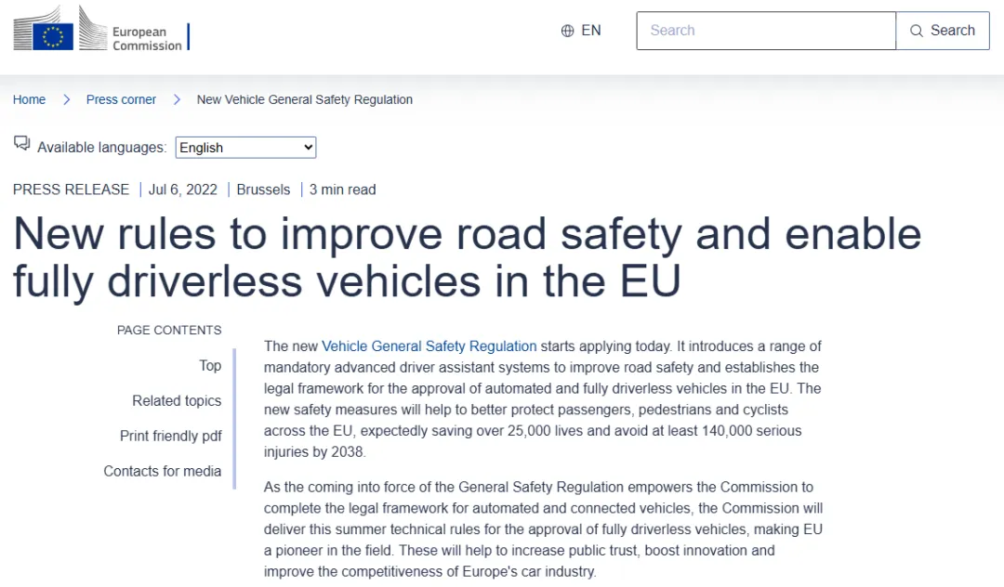Screen dimensions: 1004x587
Task: Click the breadcrumb chevron after Home
Action: pyautogui.click(x=66, y=99)
